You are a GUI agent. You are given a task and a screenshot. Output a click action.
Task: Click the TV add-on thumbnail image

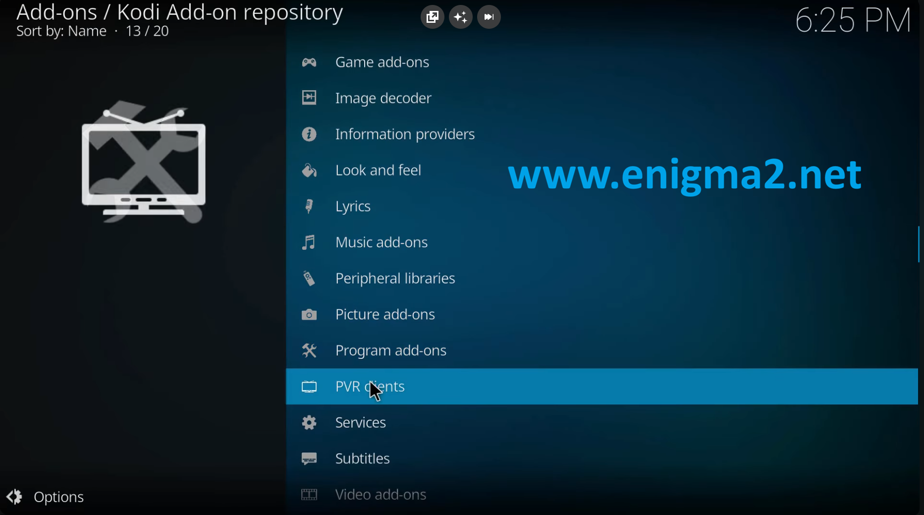pyautogui.click(x=144, y=163)
